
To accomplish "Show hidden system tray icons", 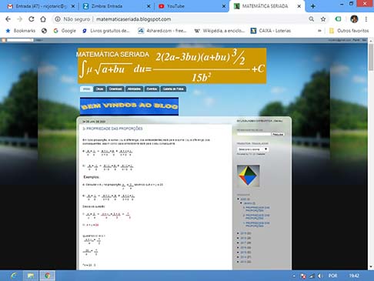I will click(294, 276).
